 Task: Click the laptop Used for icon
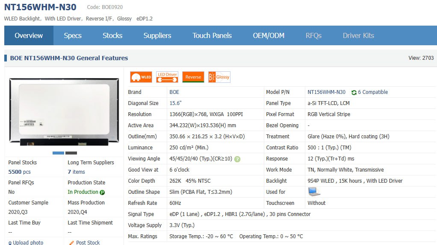pyautogui.click(x=314, y=192)
